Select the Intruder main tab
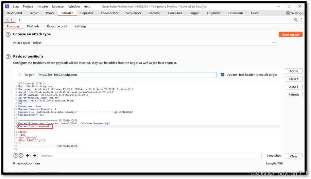311x179 pixels. [67, 13]
